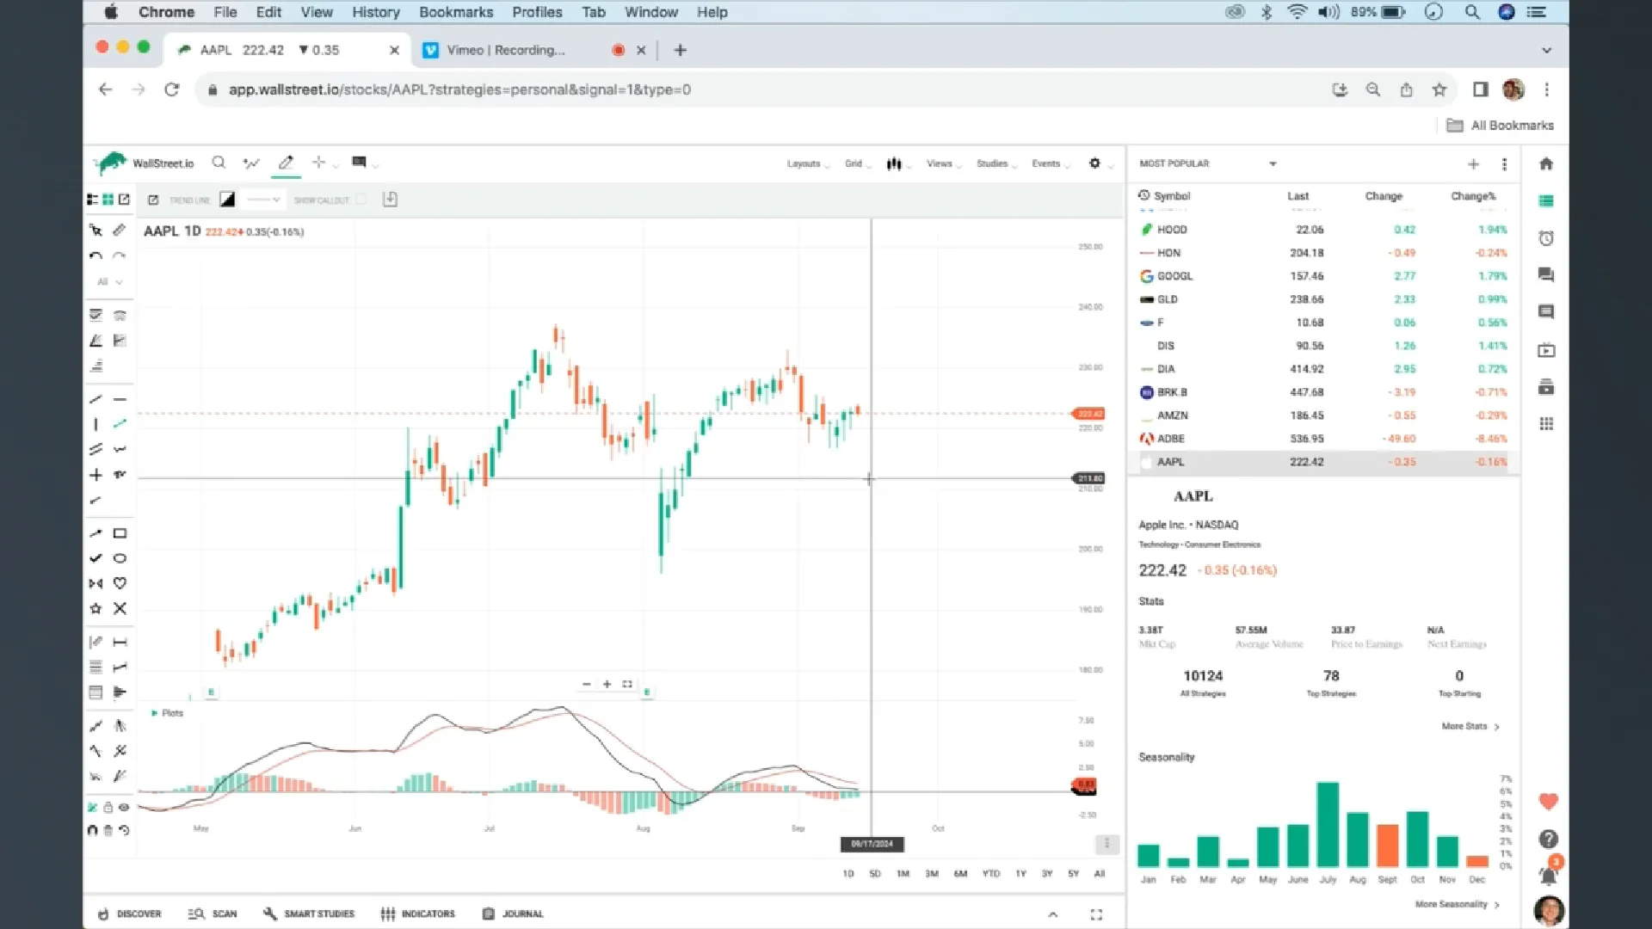Toggle drawings visibility eye icon
The image size is (1652, 929).
pyautogui.click(x=124, y=807)
